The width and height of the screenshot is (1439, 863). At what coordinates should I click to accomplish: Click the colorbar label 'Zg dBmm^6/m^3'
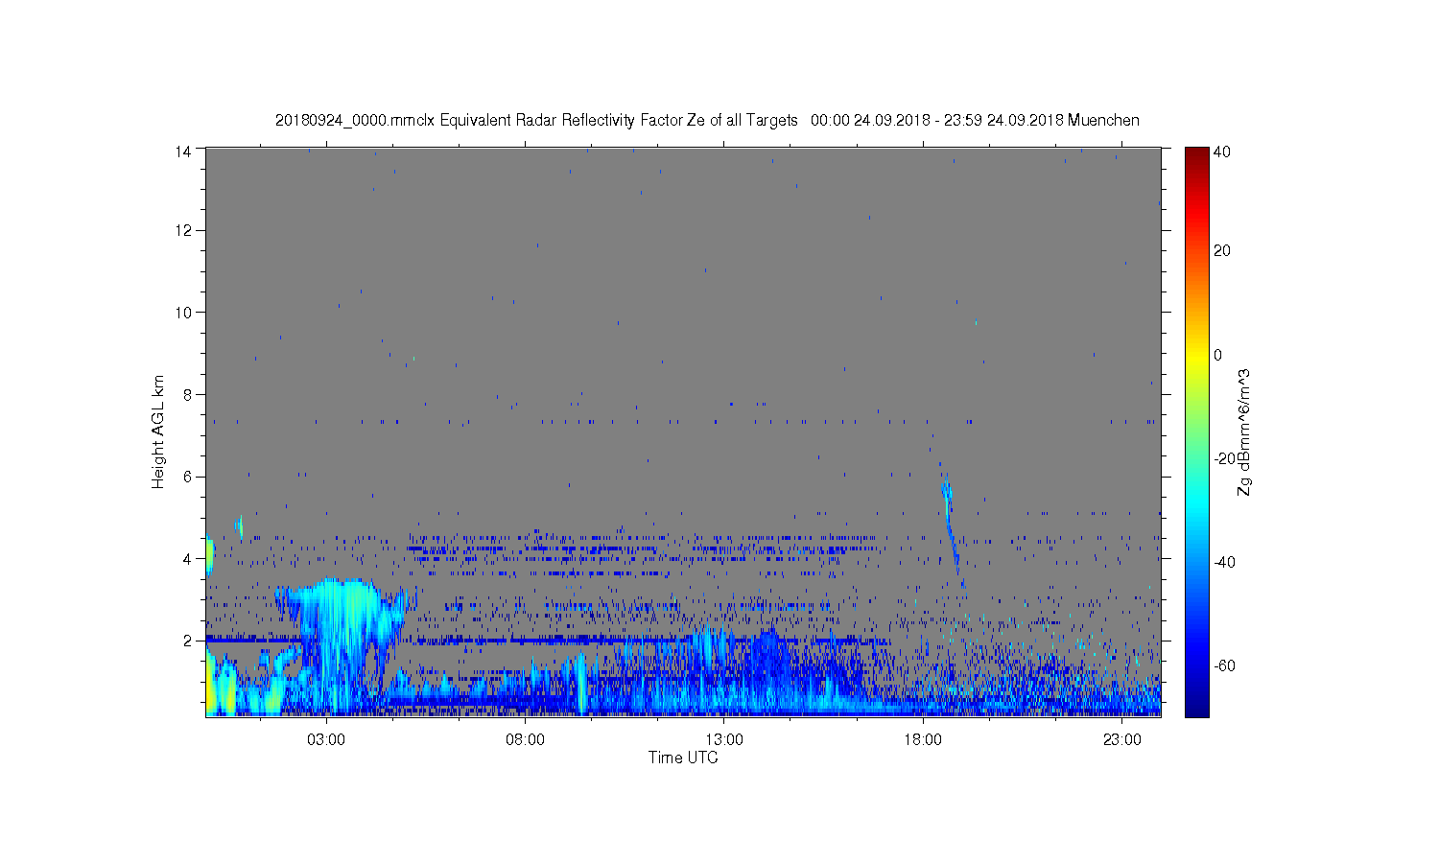point(1244,431)
